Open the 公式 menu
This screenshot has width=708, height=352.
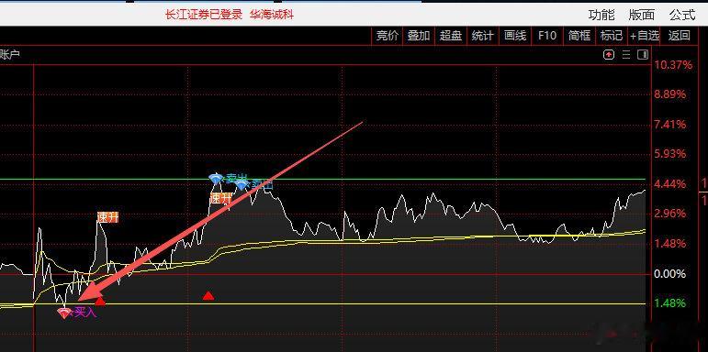pyautogui.click(x=682, y=16)
